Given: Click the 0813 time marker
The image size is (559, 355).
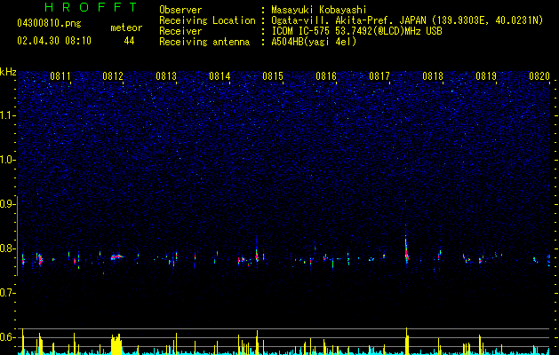Looking at the screenshot, I should [166, 76].
